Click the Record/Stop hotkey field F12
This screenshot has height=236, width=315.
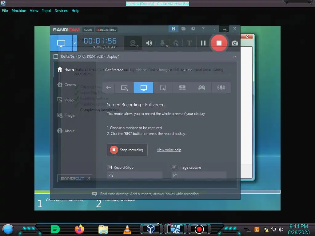134,175
